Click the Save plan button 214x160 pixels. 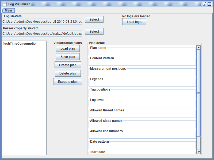coord(68,57)
